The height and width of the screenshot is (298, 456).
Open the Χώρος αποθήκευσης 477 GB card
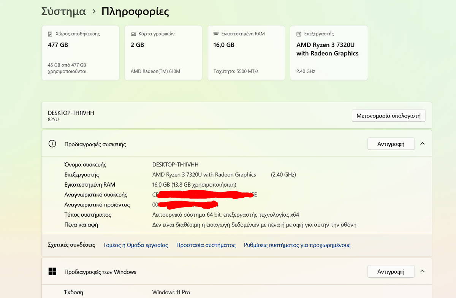[x=80, y=53]
